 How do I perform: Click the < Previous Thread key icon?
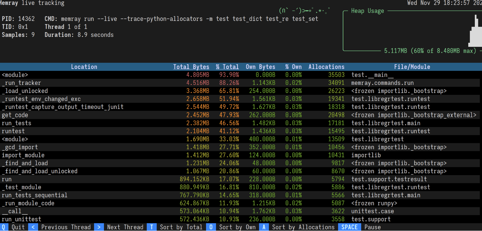33,227
